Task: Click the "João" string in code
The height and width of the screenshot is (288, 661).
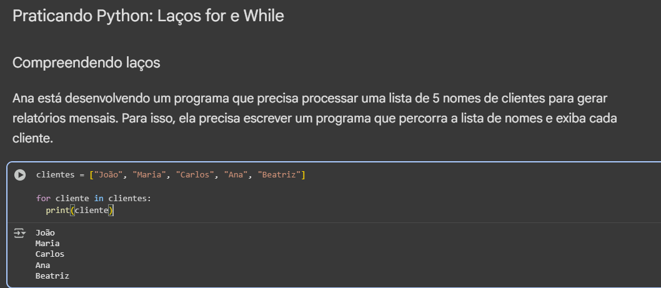Action: tap(107, 175)
